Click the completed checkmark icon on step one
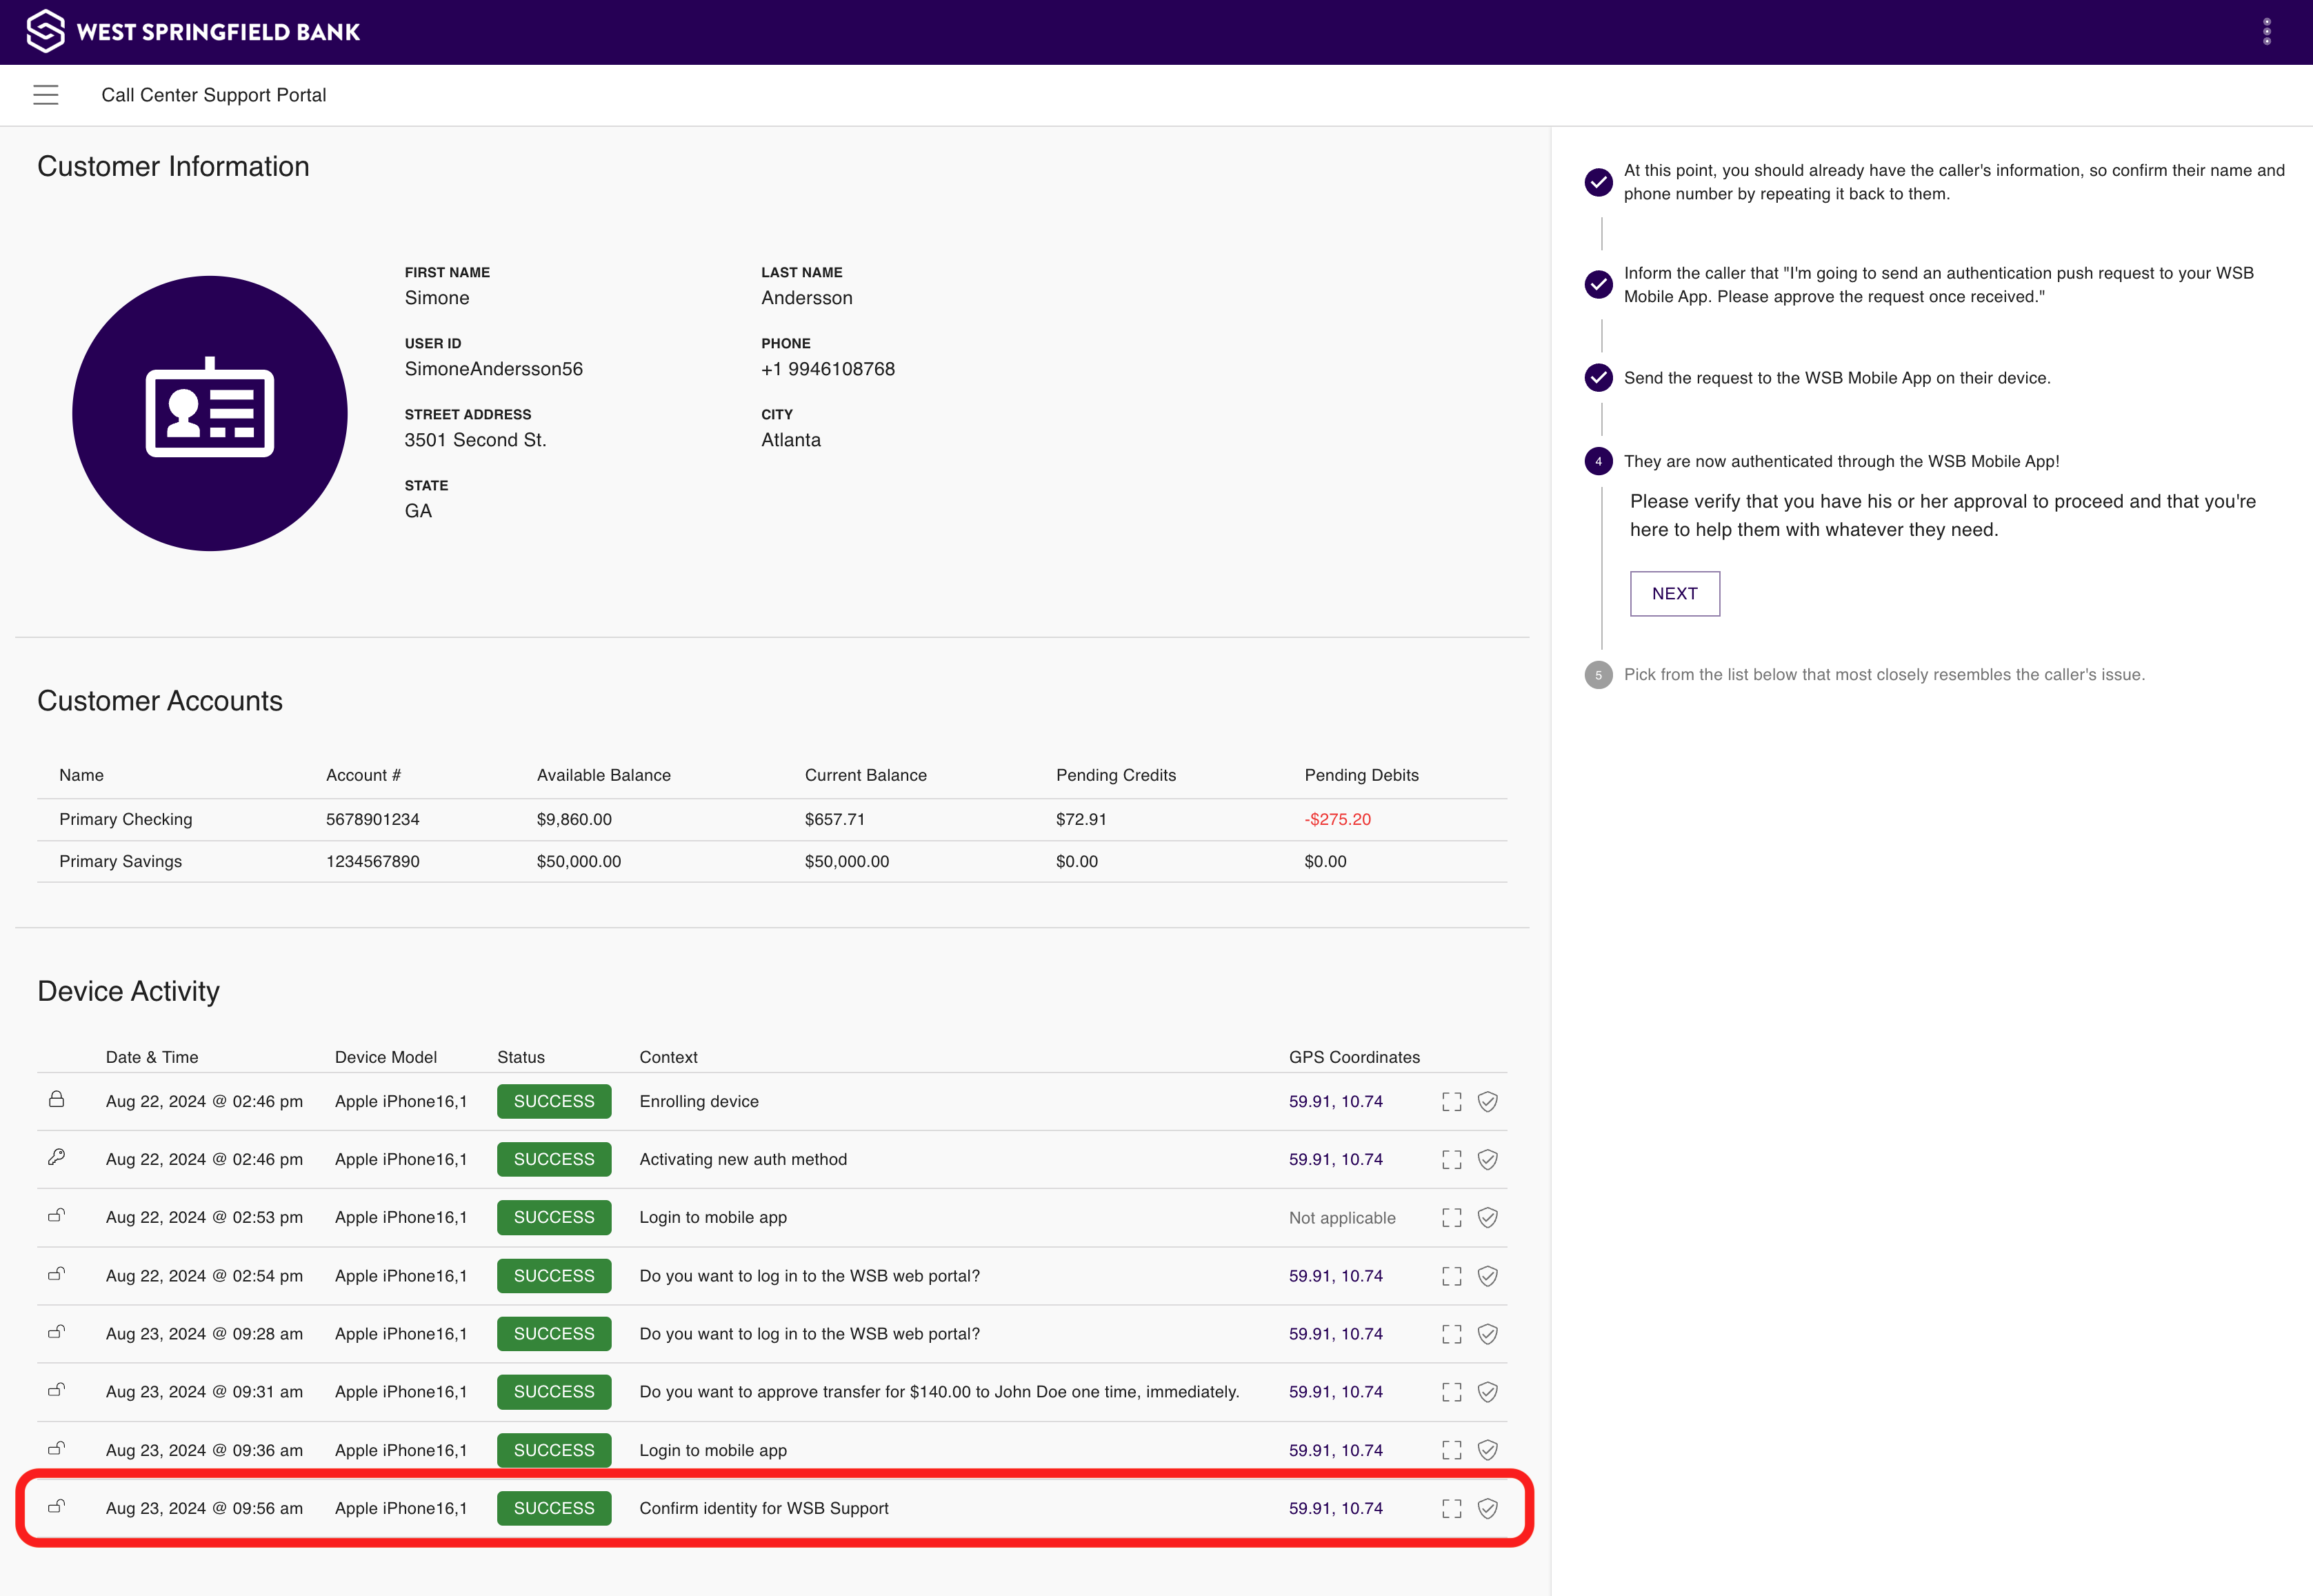 [1599, 183]
